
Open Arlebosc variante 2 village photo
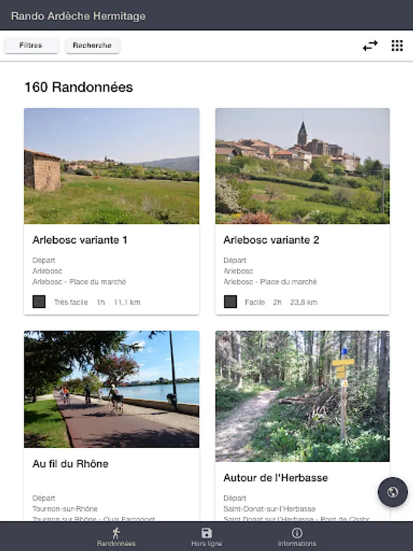302,166
